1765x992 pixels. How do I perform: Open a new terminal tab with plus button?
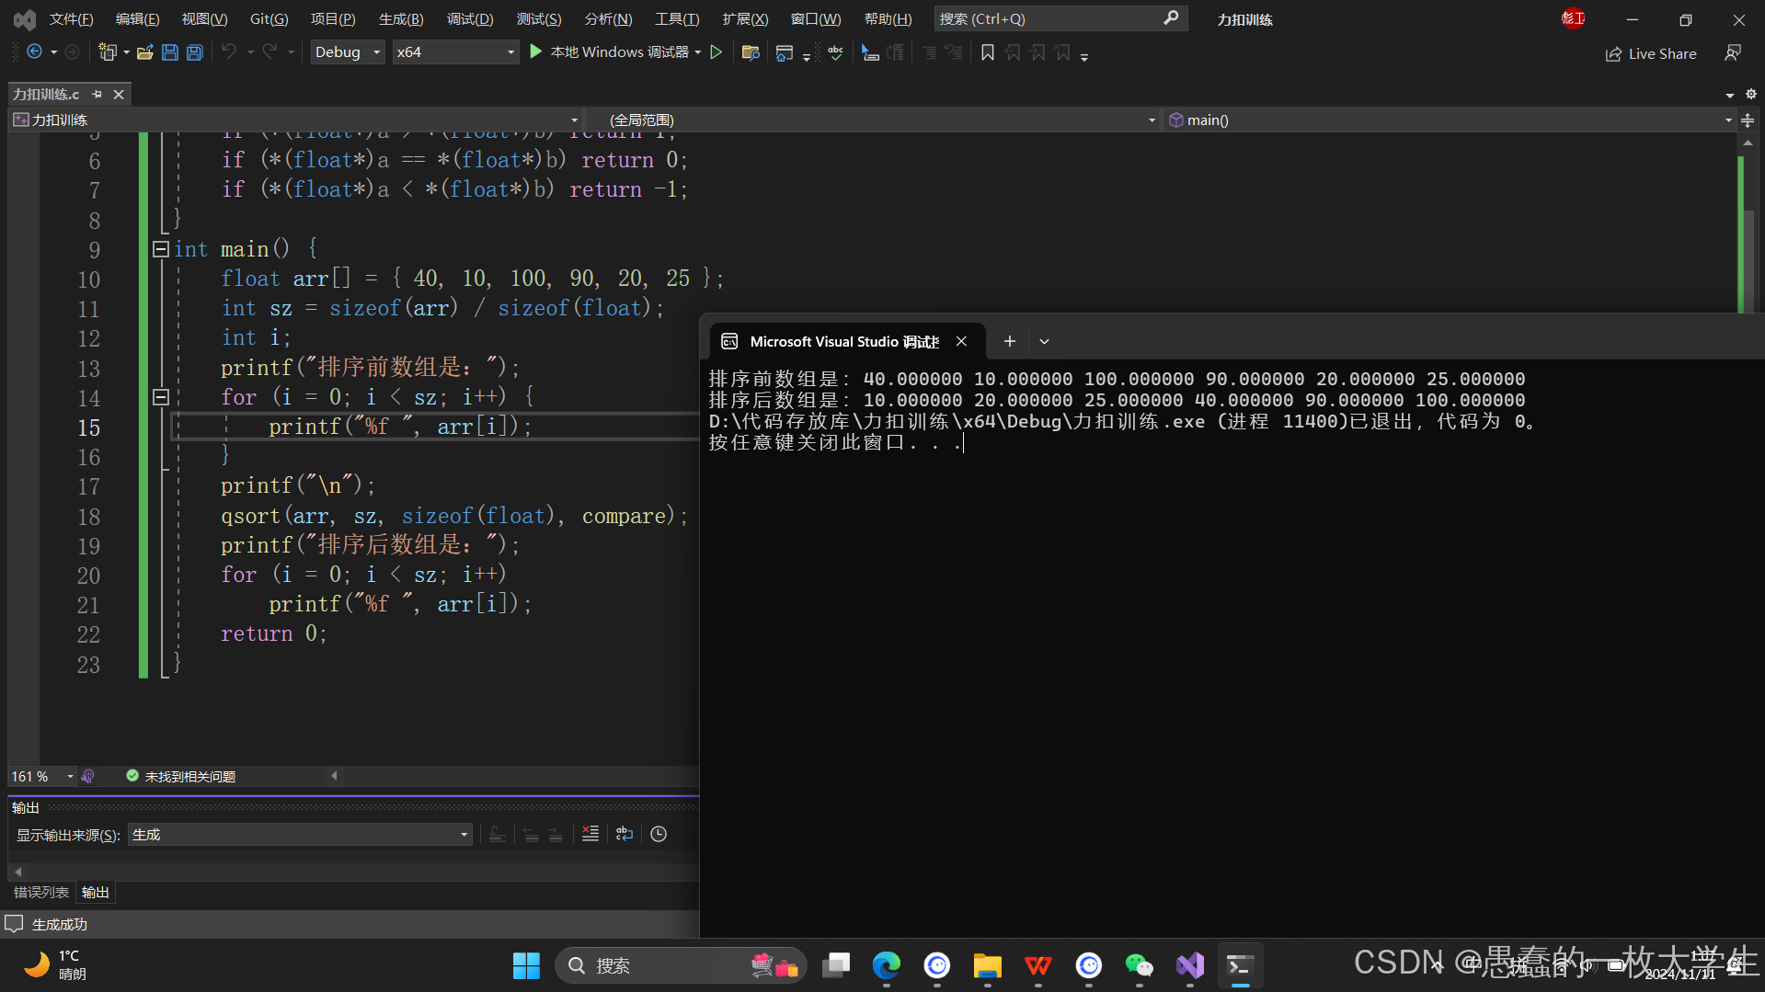coord(1010,341)
